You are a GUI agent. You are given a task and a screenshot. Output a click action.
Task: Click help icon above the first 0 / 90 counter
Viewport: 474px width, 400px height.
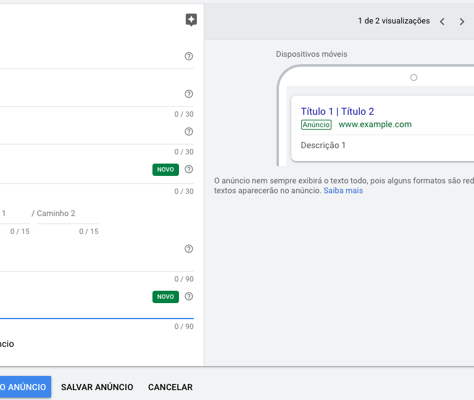(189, 249)
